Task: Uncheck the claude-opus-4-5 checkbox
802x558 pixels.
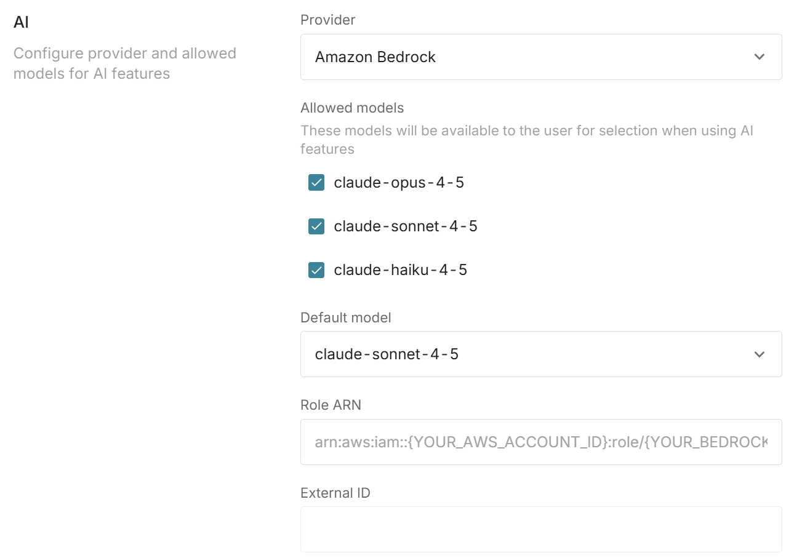Action: click(x=316, y=183)
